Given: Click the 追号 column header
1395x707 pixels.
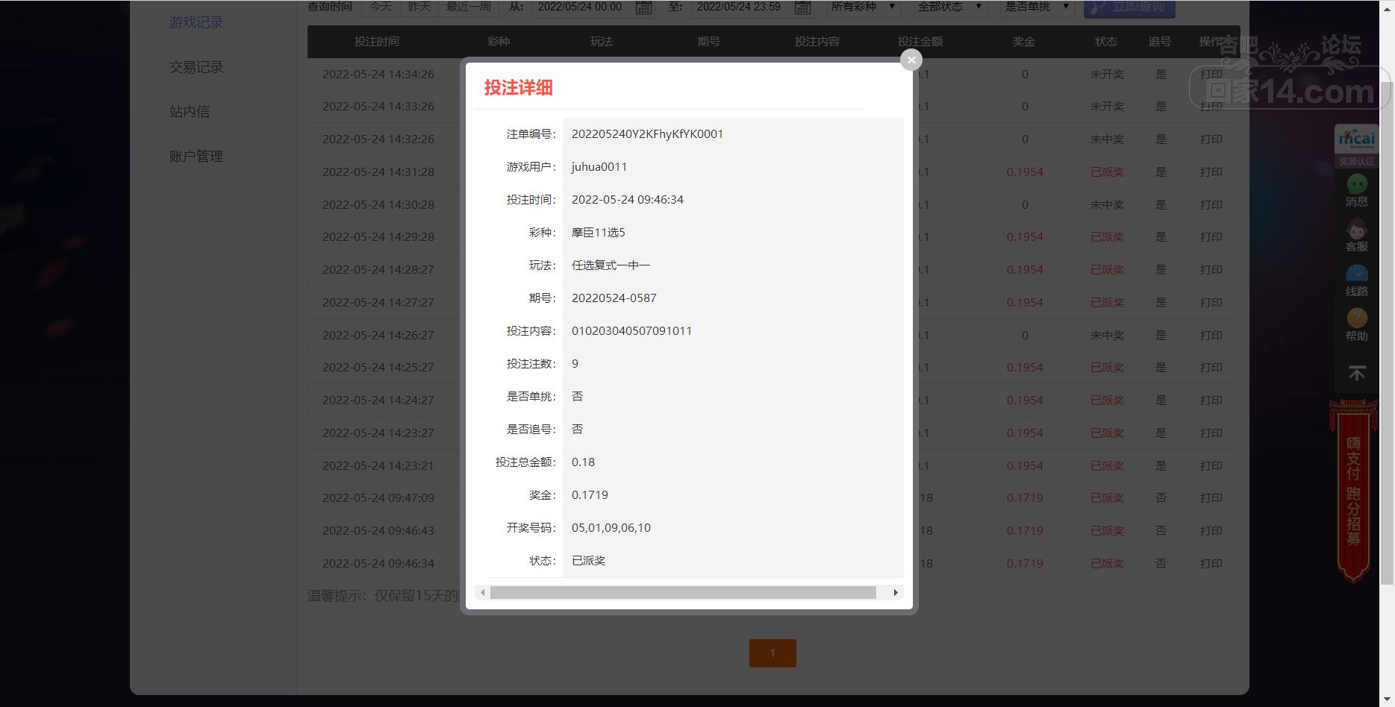Looking at the screenshot, I should (x=1160, y=42).
